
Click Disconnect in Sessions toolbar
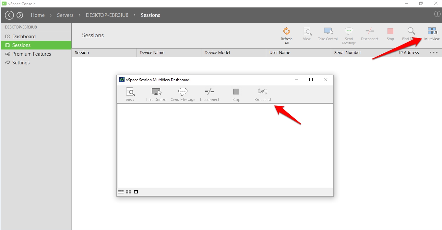(x=370, y=34)
